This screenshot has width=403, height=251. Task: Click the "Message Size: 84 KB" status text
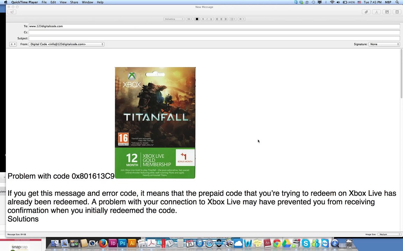click(17, 234)
